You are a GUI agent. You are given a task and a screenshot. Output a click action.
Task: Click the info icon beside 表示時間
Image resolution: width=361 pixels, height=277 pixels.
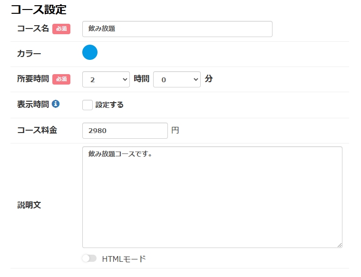[56, 104]
